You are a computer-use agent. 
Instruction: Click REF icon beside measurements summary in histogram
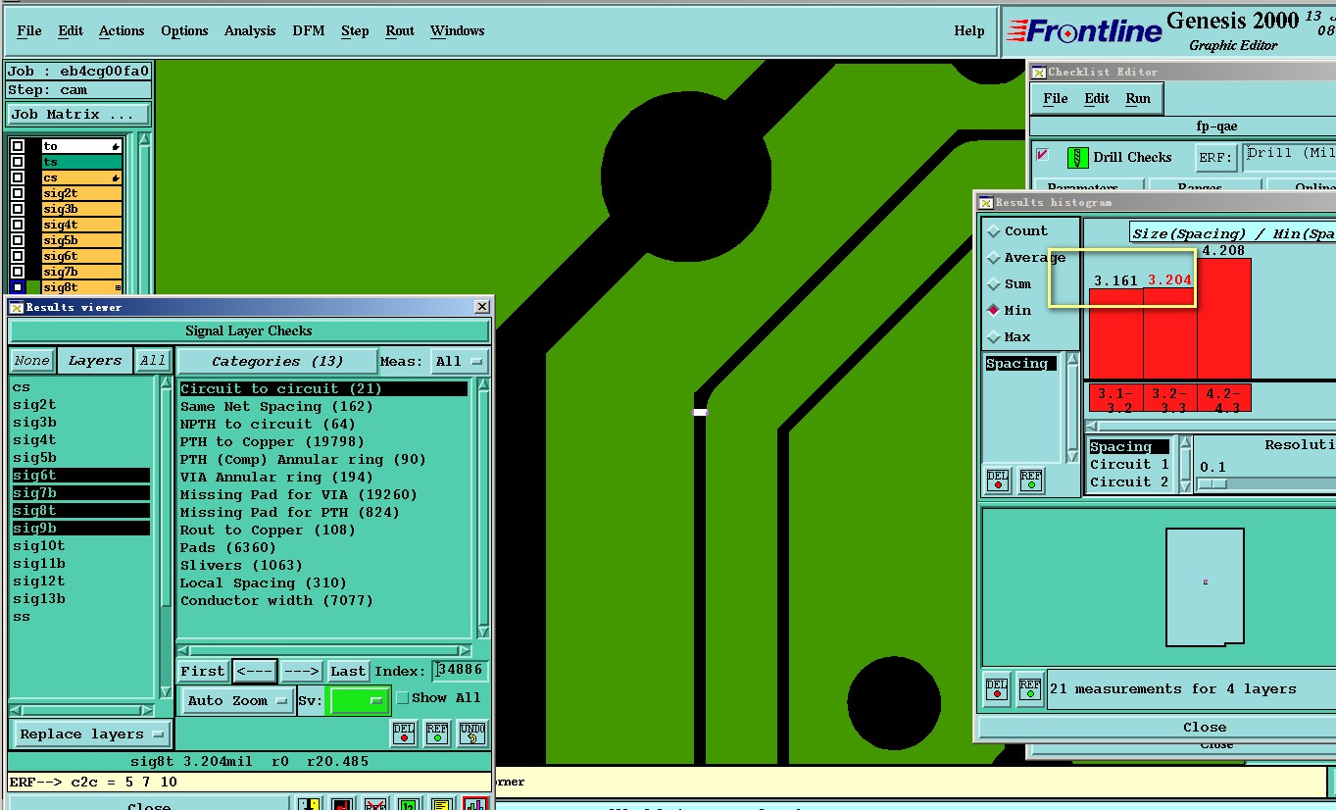click(x=1029, y=689)
